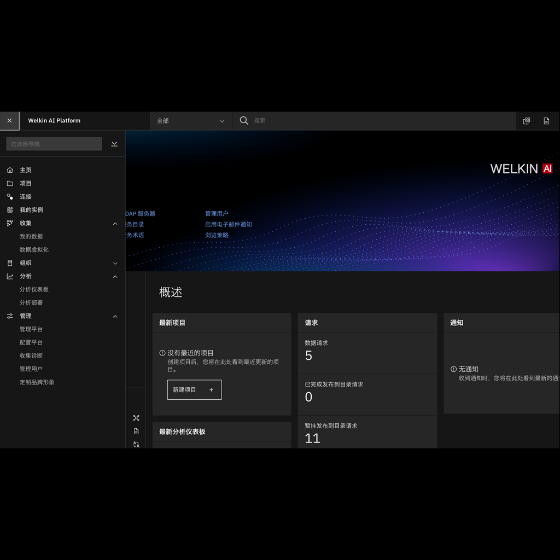
Task: Open 我的实例 in navigation
Action: (x=31, y=209)
